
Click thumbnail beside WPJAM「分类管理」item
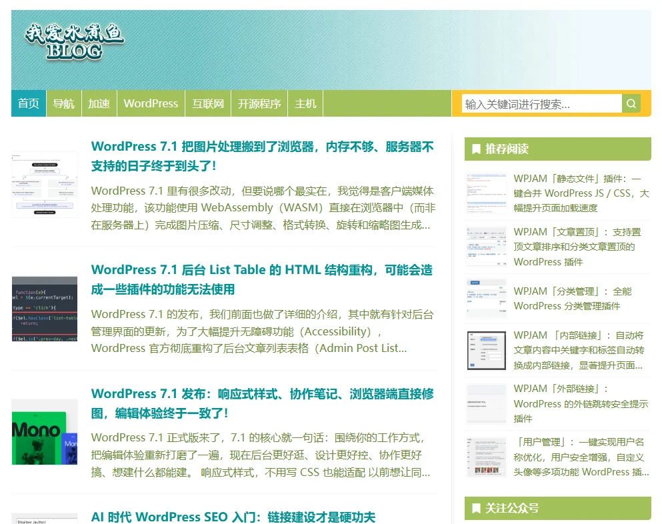(x=487, y=299)
